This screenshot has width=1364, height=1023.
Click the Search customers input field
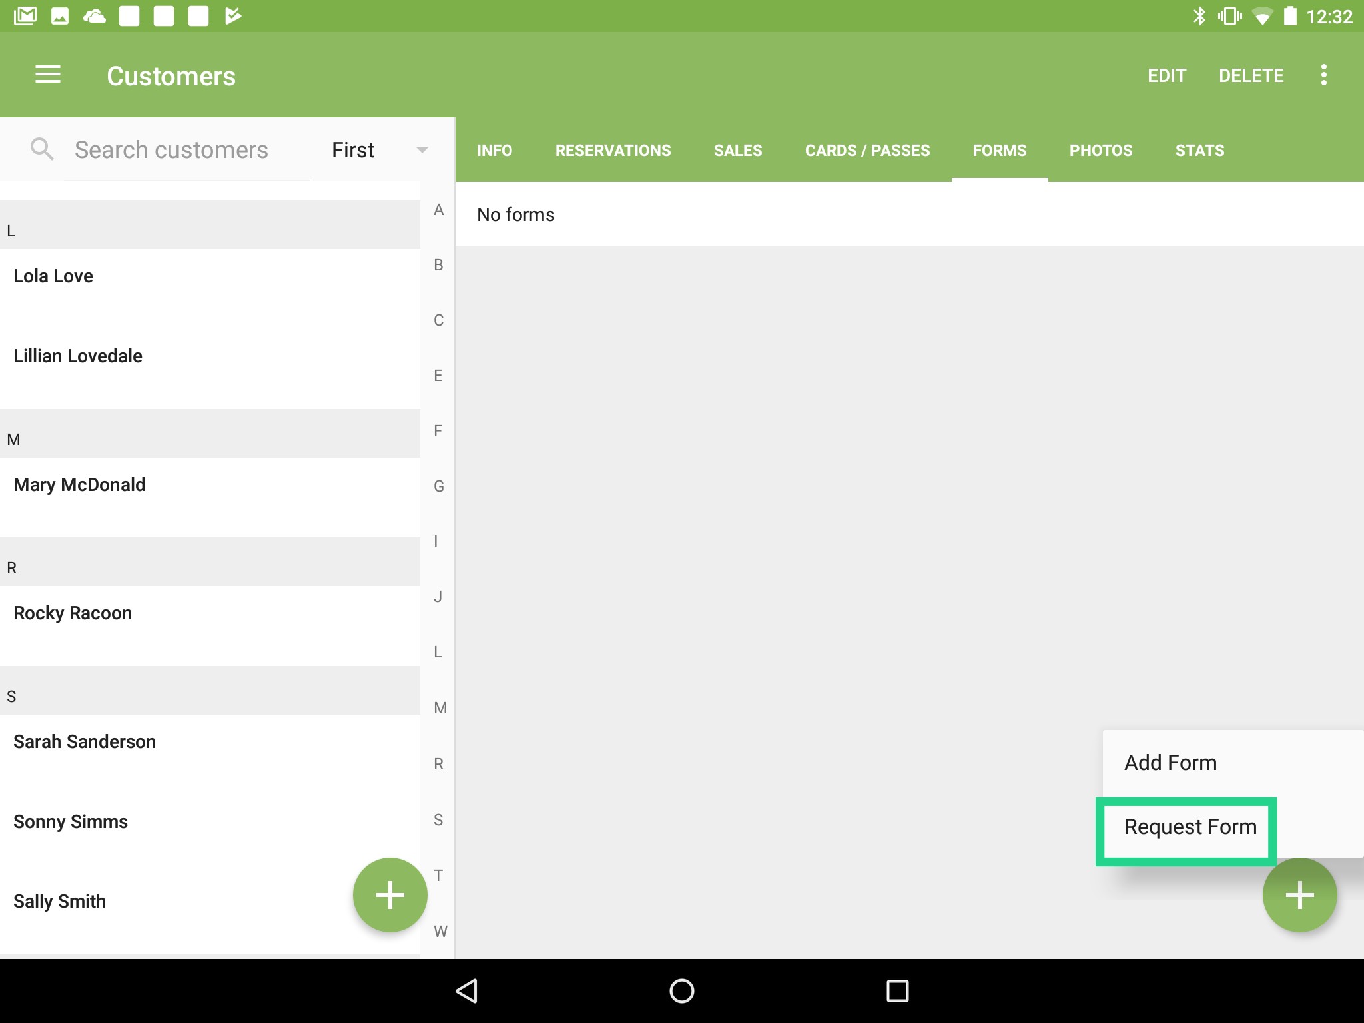[170, 149]
